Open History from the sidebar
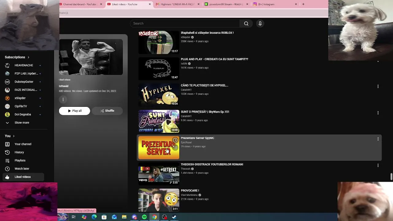The image size is (393, 221). (x=23, y=152)
